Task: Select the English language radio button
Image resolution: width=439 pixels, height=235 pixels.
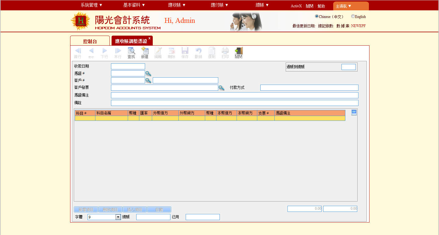Action: (x=353, y=16)
